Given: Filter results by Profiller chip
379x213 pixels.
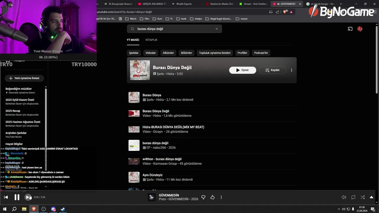Looking at the screenshot, I should [242, 53].
